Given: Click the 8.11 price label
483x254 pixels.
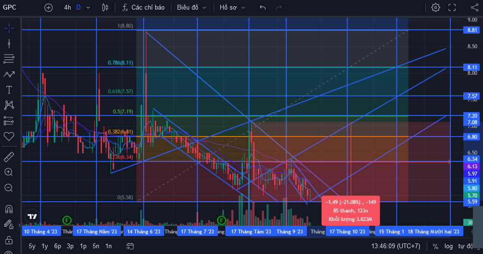Looking at the screenshot, I should pyautogui.click(x=472, y=67).
